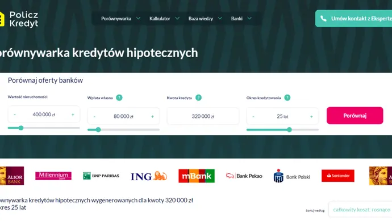
Task: Select the BNP Paribas logo
Action: click(101, 176)
